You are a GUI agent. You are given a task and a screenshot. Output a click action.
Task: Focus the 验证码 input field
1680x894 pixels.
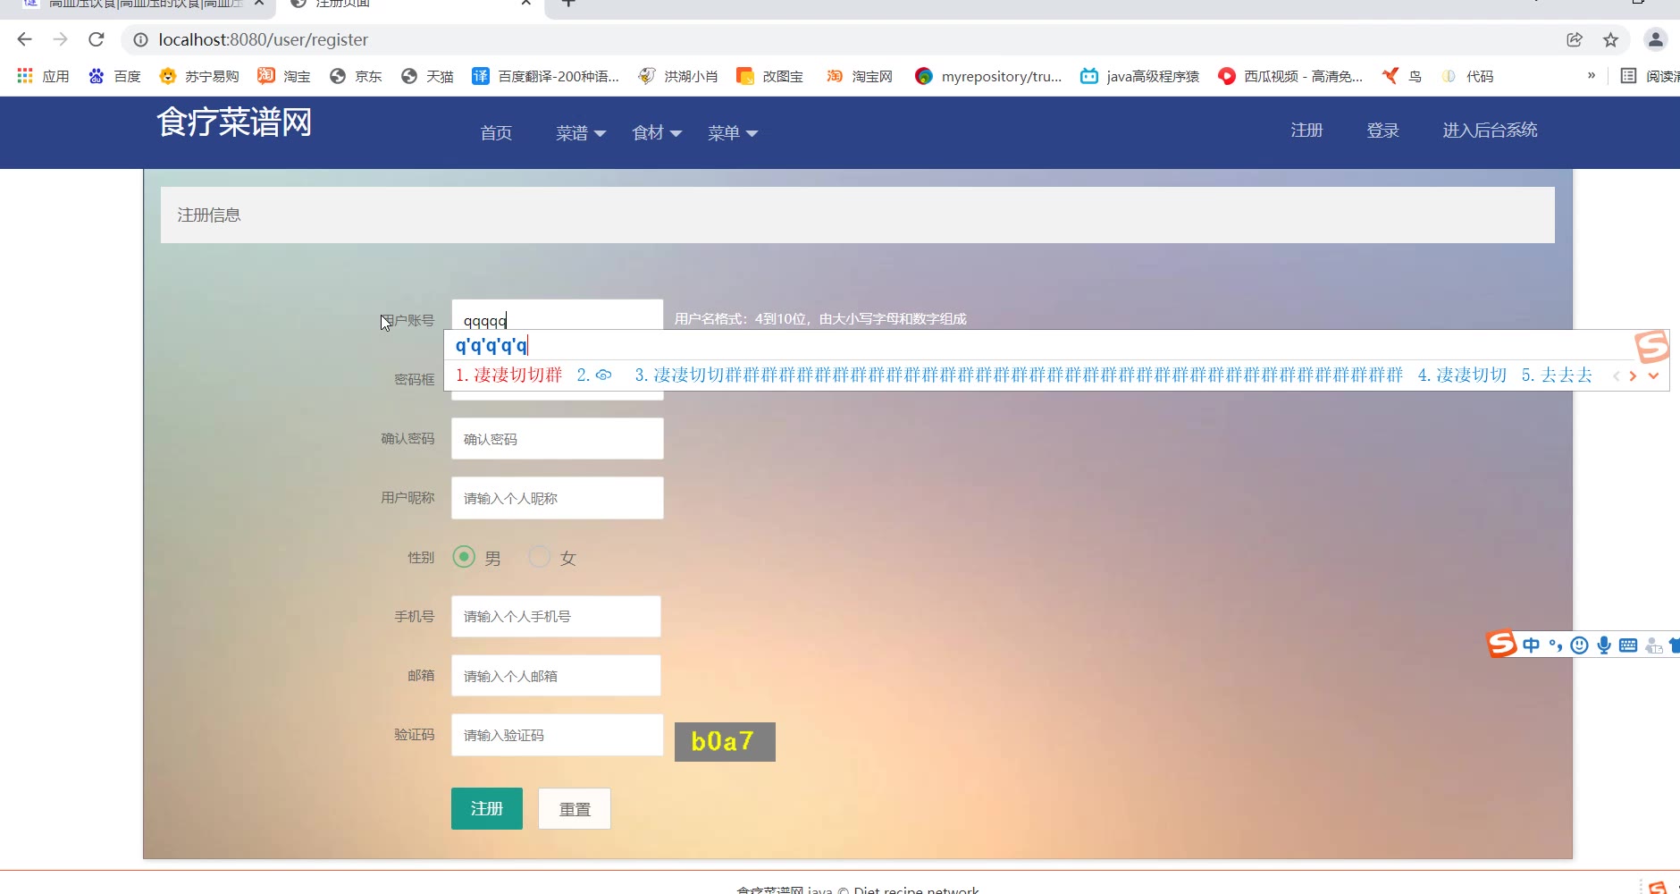tap(557, 735)
